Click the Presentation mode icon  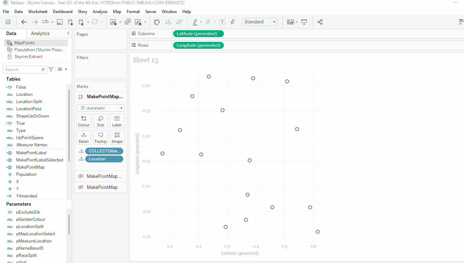coord(304,22)
